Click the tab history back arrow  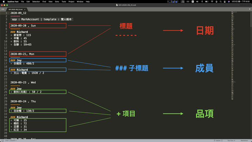tap(2, 9)
